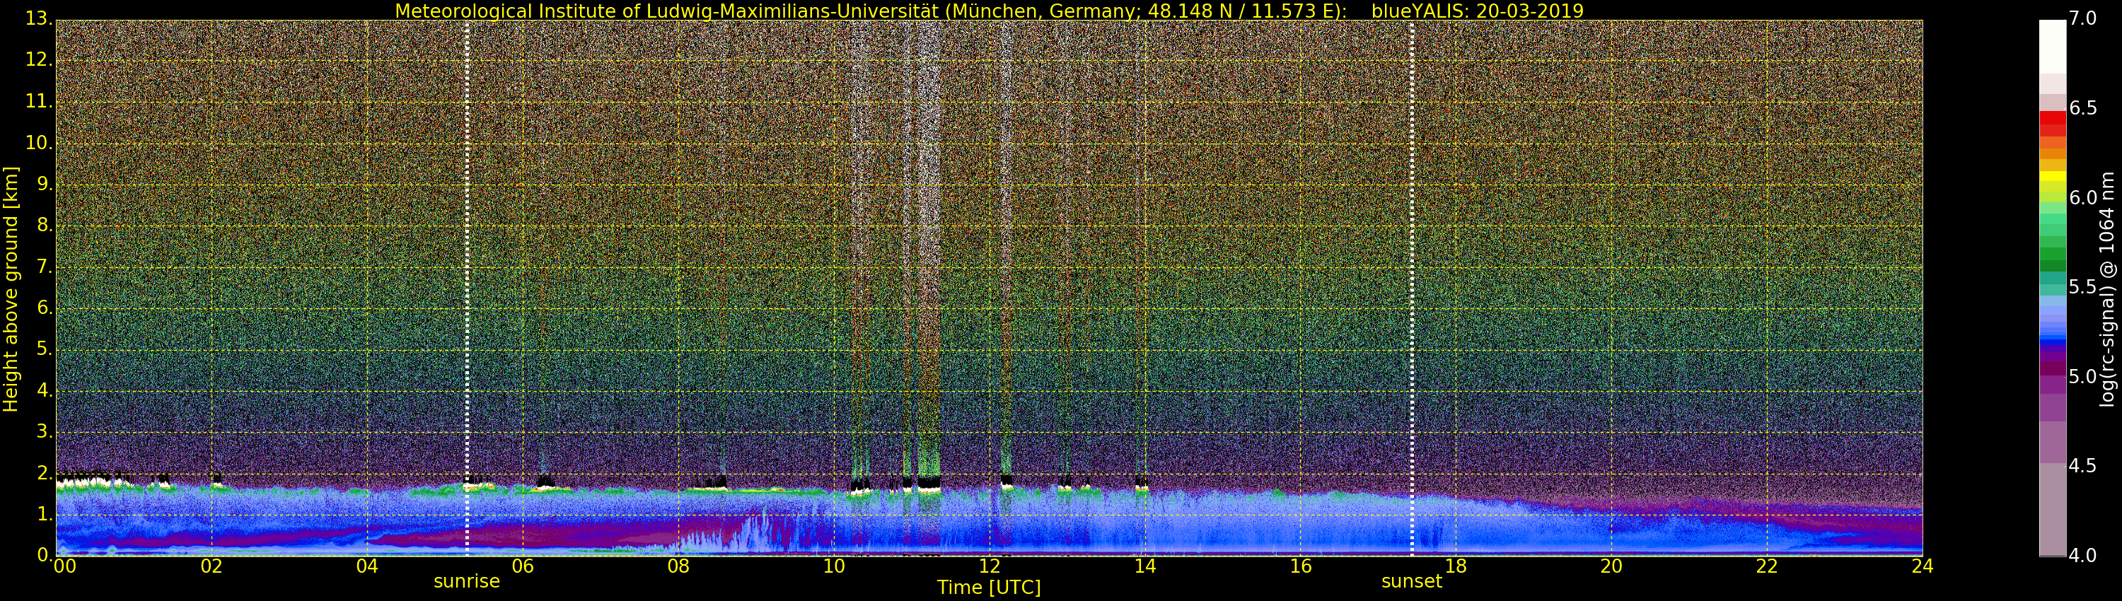Image resolution: width=2122 pixels, height=601 pixels.
Task: Click the time tick label '24'
Action: (1923, 566)
